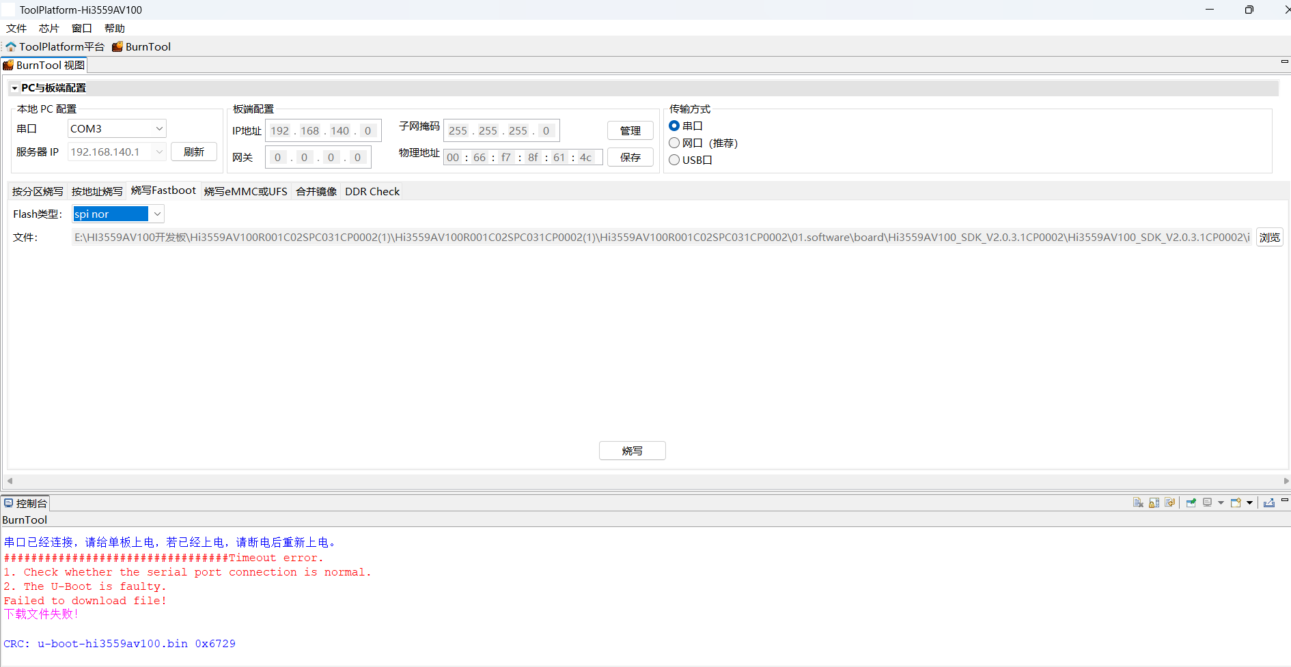Select the USB口 radio button
Viewport: 1291px width, 667px height.
[674, 160]
